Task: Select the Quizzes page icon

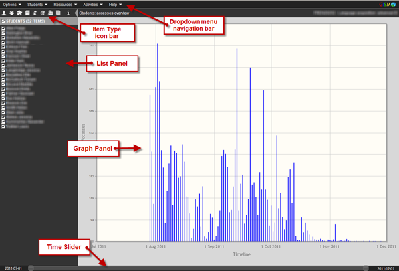Action: pyautogui.click(x=58, y=13)
